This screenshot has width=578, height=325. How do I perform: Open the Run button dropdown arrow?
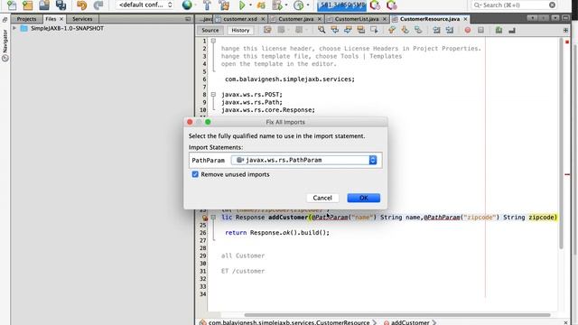point(251,5)
